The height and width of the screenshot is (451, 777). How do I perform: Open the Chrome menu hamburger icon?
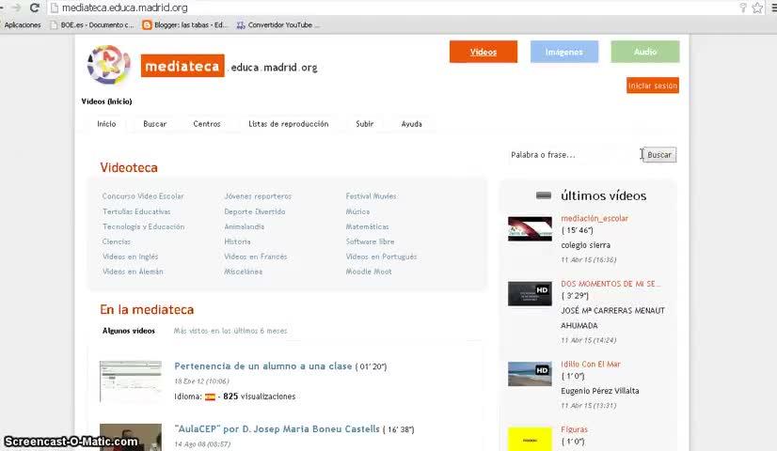[x=774, y=8]
